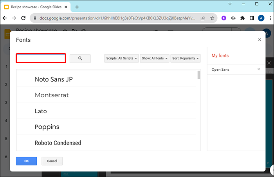Bookmark this page with the star icon

212,18
